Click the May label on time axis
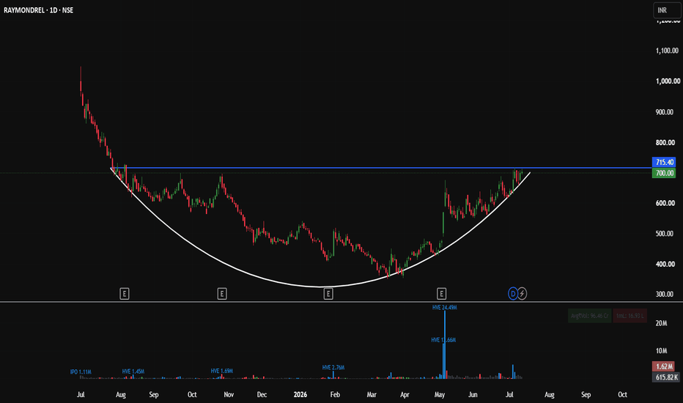 440,395
